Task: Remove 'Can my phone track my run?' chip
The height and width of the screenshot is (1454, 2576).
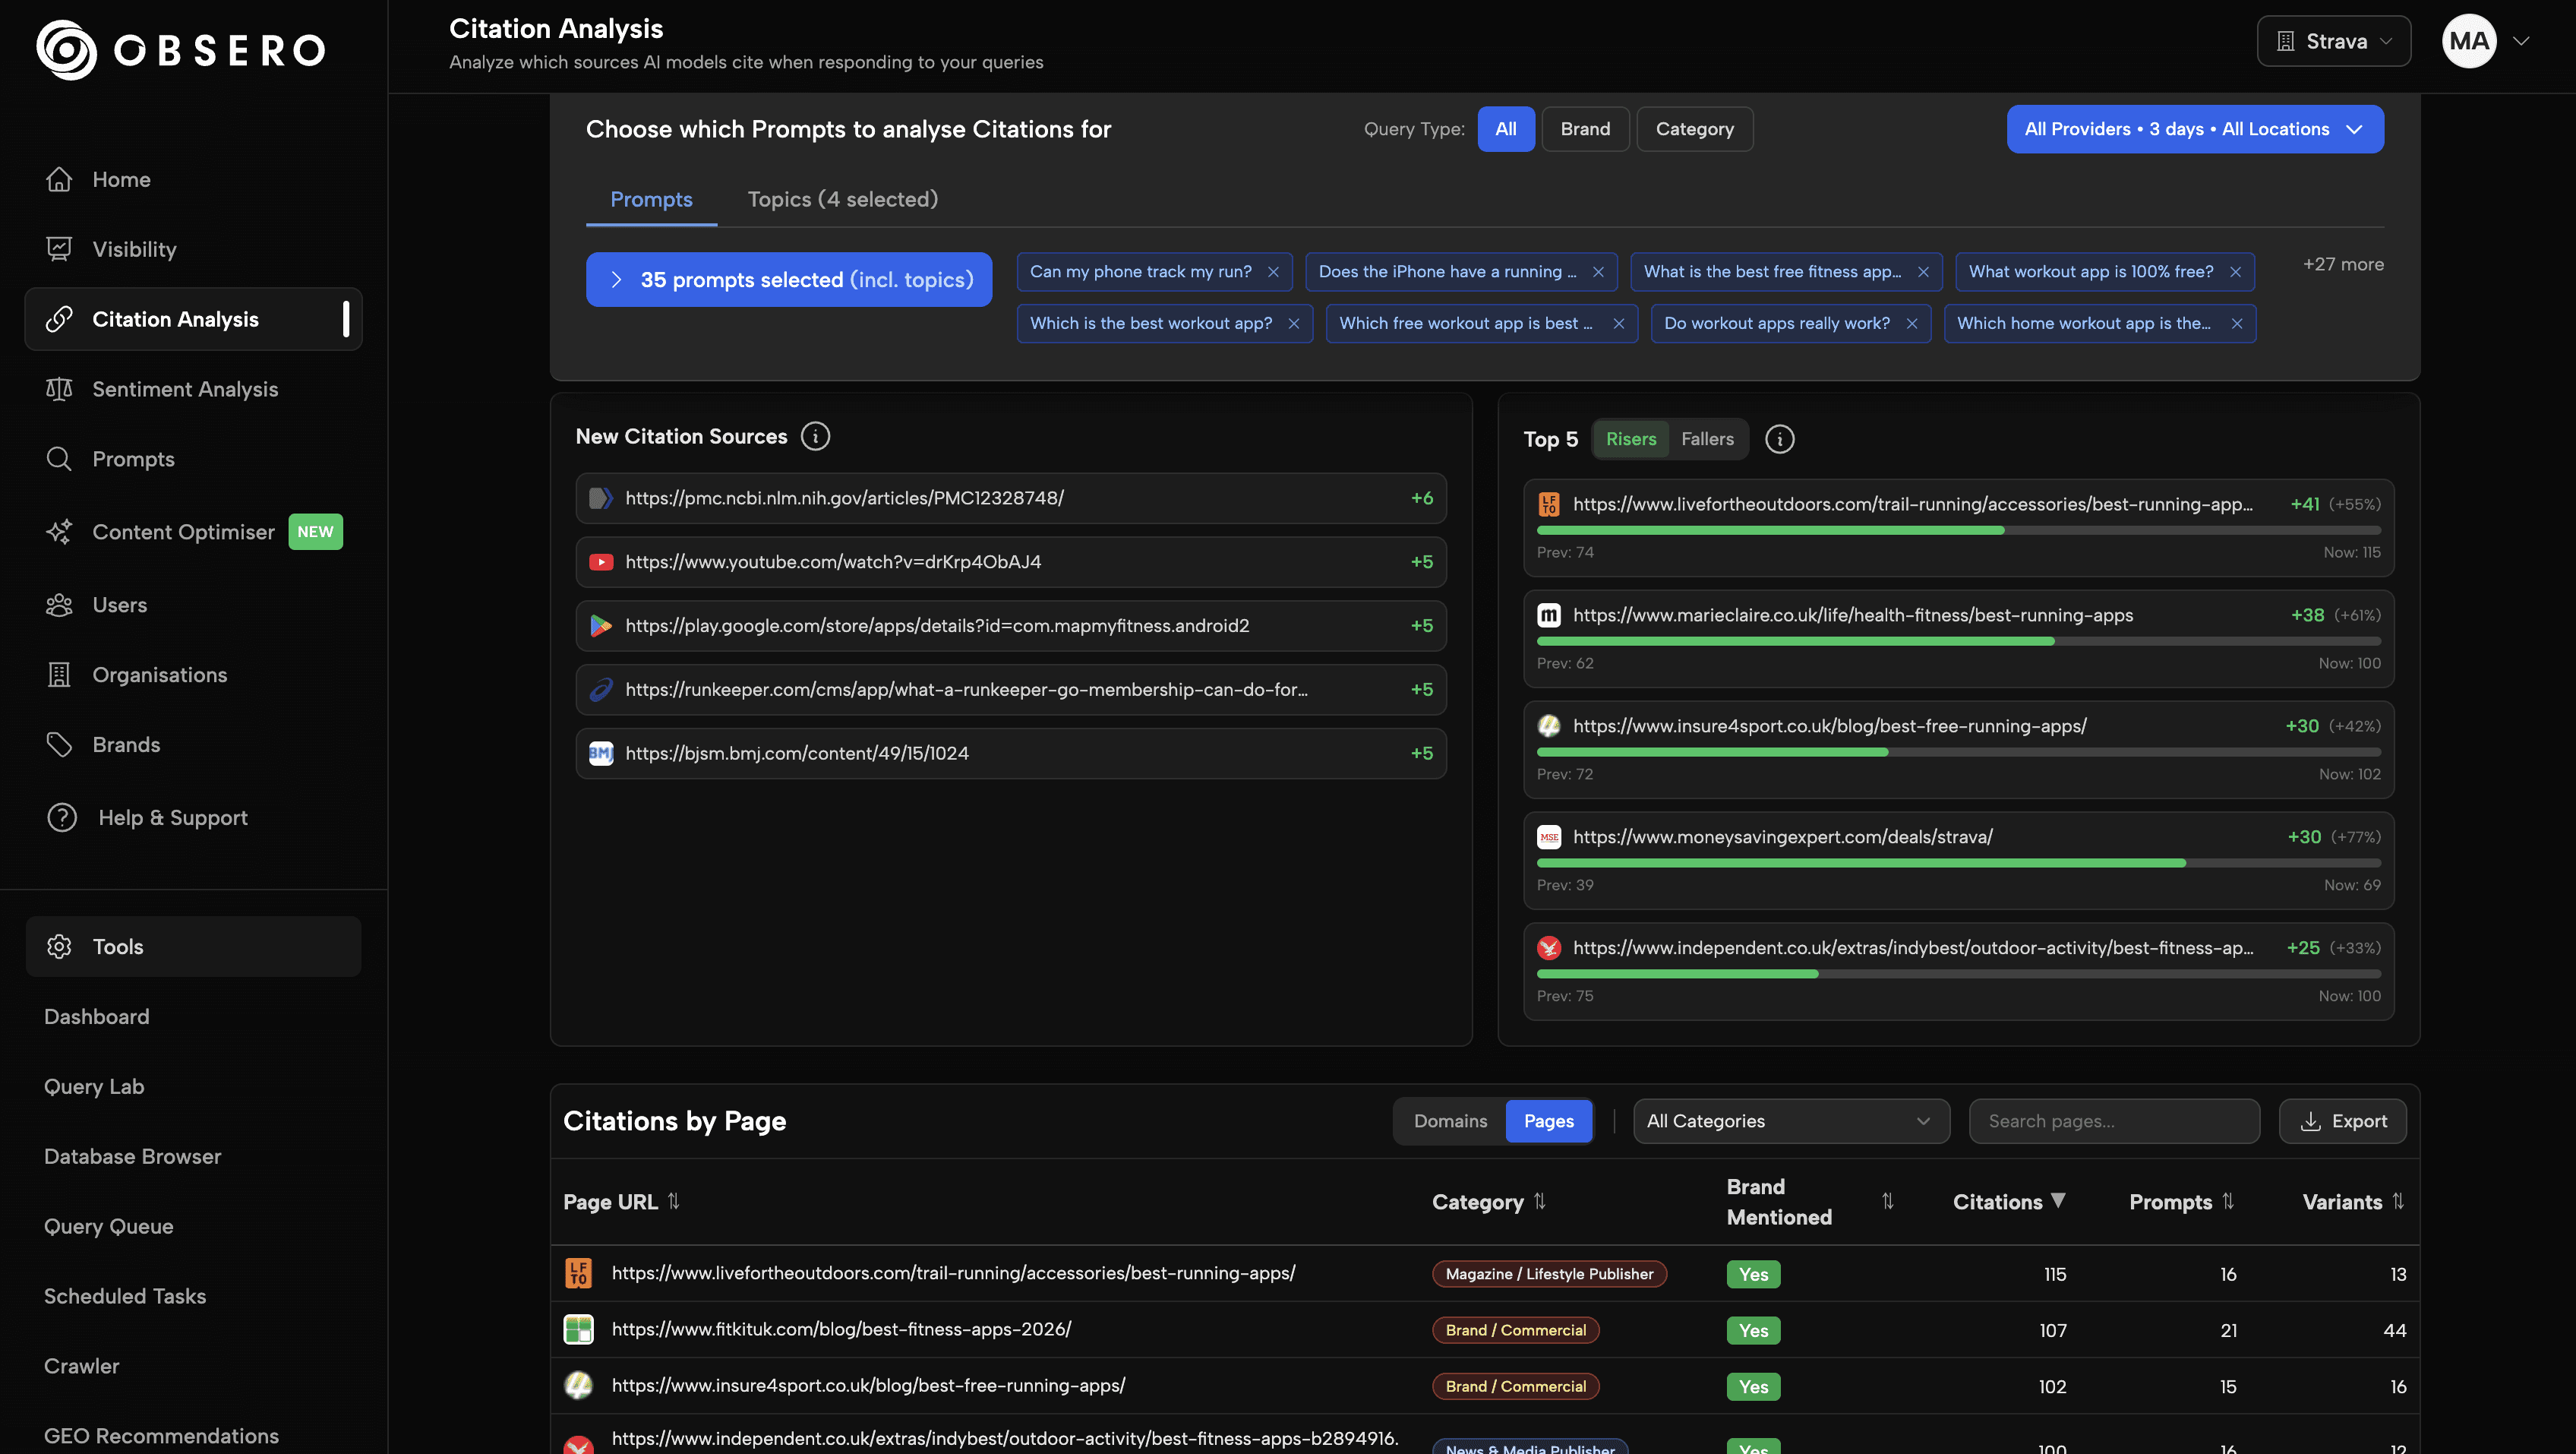Action: 1273,272
